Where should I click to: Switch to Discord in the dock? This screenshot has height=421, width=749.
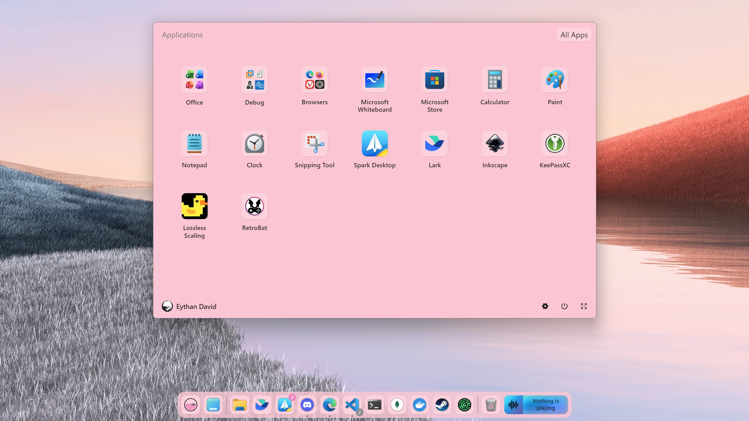point(307,405)
